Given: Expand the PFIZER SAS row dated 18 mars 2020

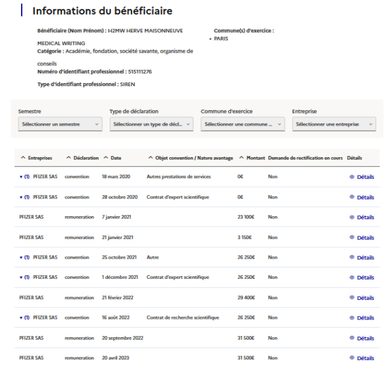Looking at the screenshot, I should point(21,177).
